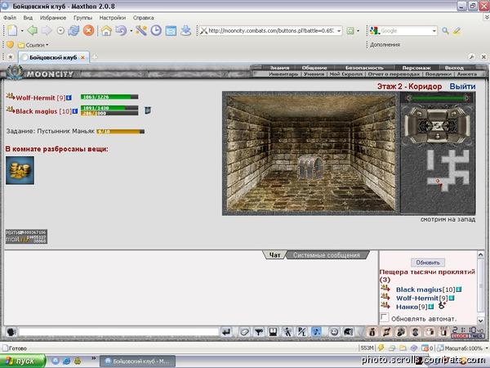Open the Настройки menu
490x368 pixels.
pyautogui.click(x=113, y=17)
